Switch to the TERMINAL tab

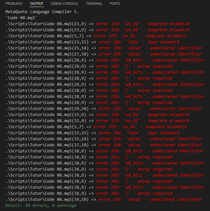94,4
